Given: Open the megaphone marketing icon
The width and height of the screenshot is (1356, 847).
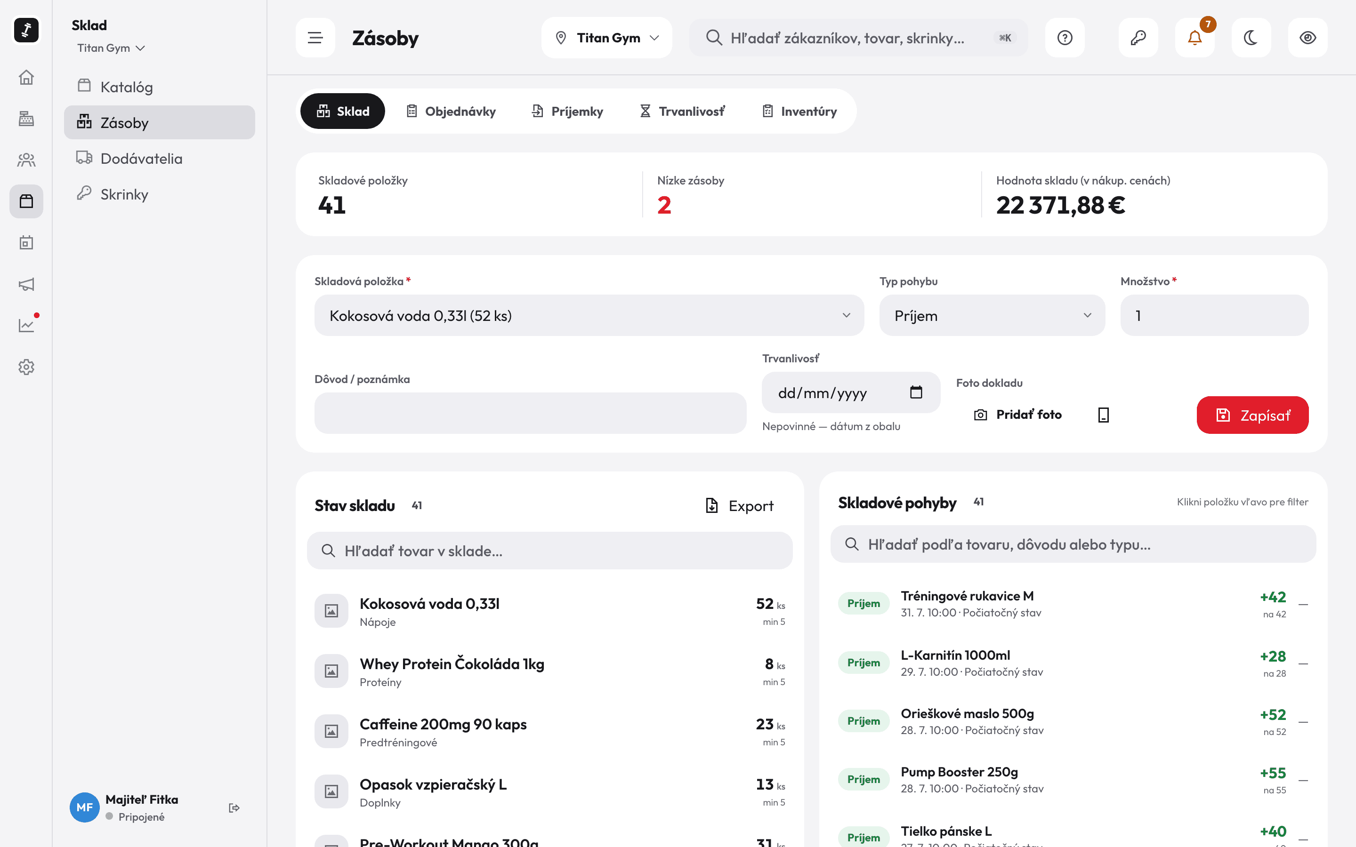Looking at the screenshot, I should [x=26, y=284].
